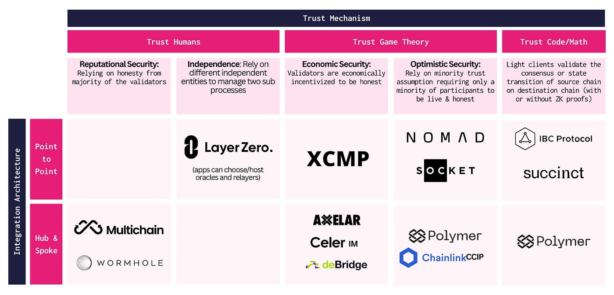
Task: Click the Reputational Security description cell
Action: pos(119,86)
